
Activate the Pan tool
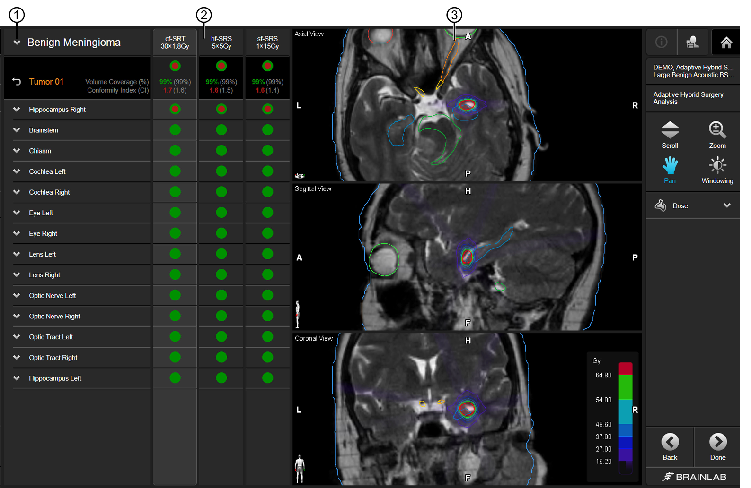[670, 170]
